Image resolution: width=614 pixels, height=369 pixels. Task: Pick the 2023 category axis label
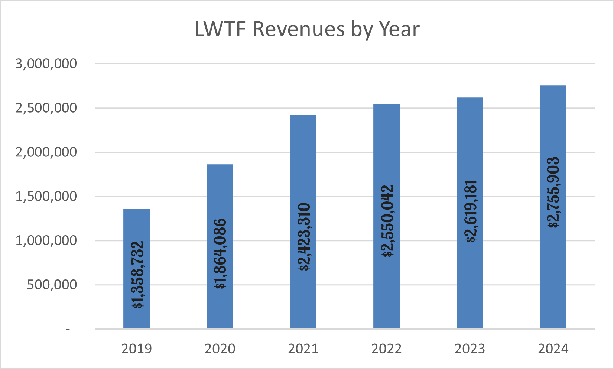coord(470,349)
